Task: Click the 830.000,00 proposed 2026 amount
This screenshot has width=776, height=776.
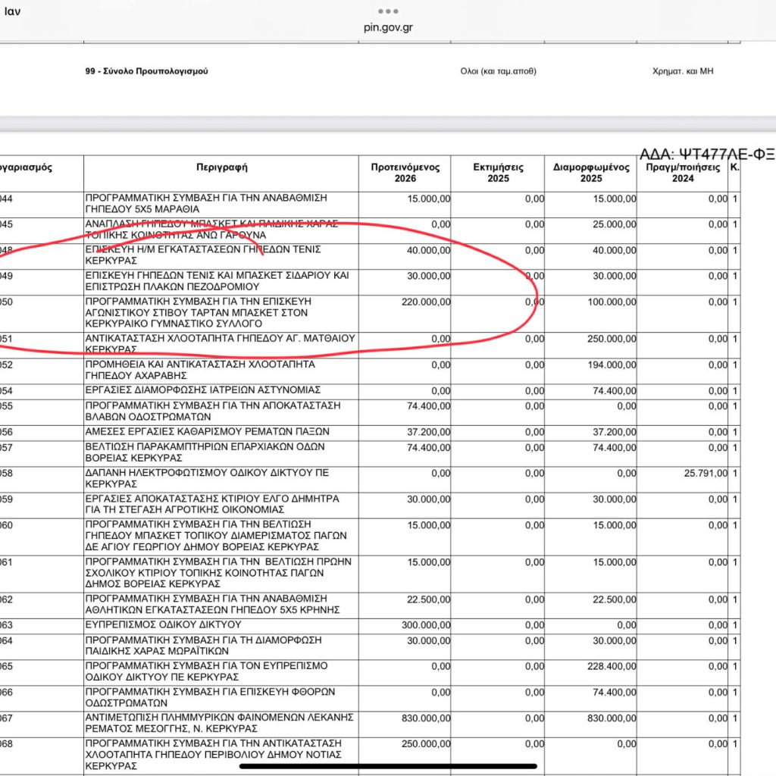Action: click(x=426, y=718)
